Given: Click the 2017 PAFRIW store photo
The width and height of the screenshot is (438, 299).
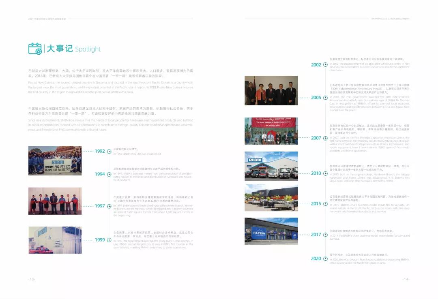Looking at the screenshot, I should [x=271, y=231].
